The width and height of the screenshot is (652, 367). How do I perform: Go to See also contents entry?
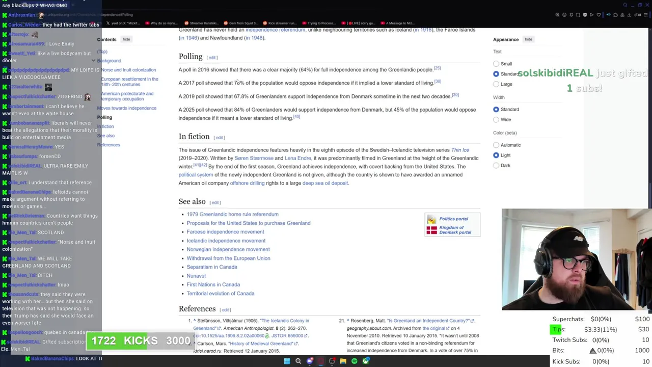click(x=106, y=136)
